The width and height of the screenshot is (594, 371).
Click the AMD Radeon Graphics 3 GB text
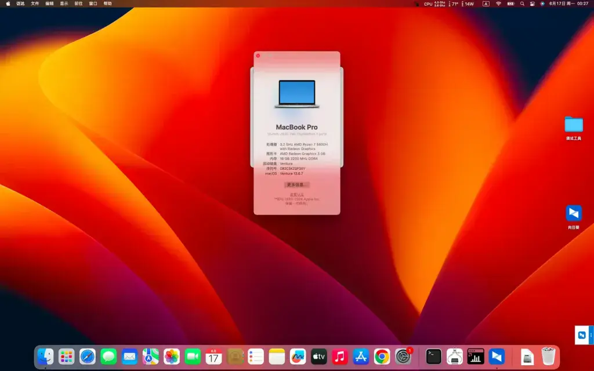point(302,154)
